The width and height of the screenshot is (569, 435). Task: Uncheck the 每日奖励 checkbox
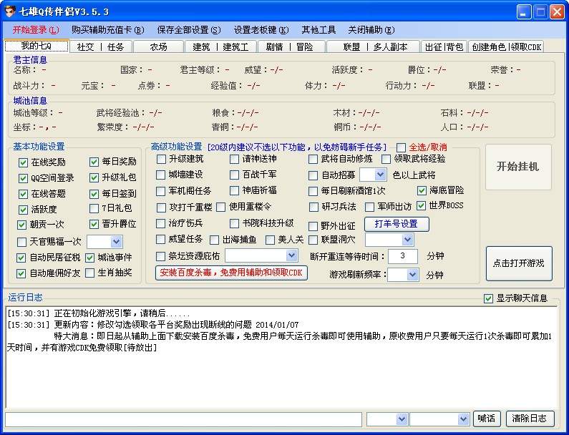94,162
